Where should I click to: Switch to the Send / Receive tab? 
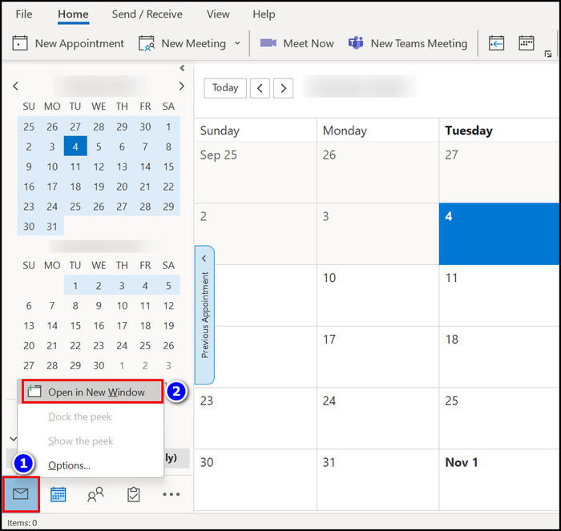point(147,14)
